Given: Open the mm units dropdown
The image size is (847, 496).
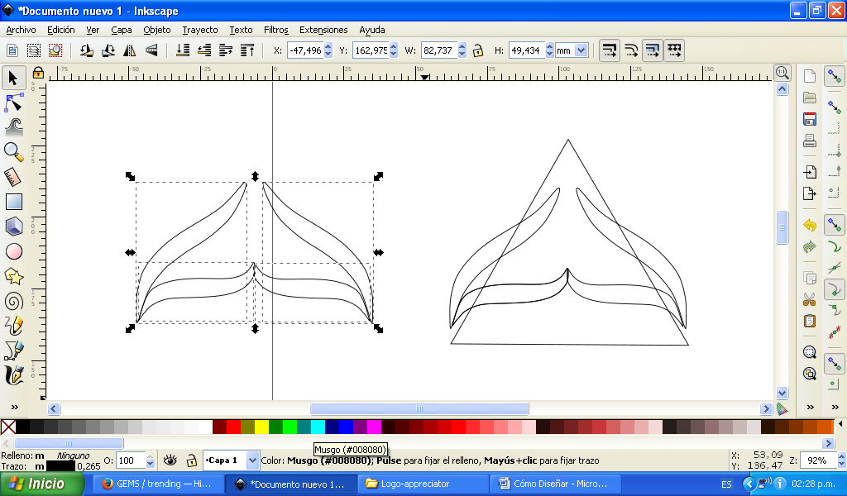Looking at the screenshot, I should tap(581, 50).
